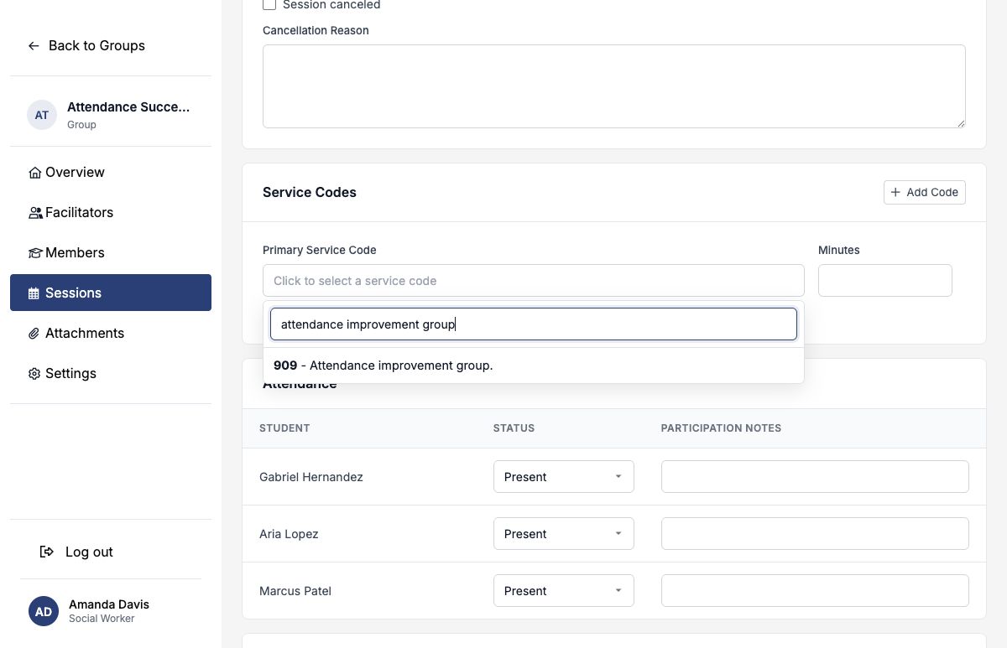This screenshot has height=648, width=1007.
Task: Click participation notes field for Aria Lopez
Action: tap(815, 534)
